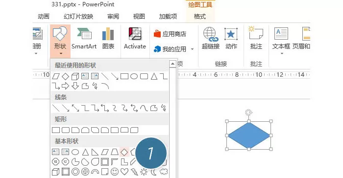
Task: Choose the down arrow in recently used shapes
Action: point(75,86)
